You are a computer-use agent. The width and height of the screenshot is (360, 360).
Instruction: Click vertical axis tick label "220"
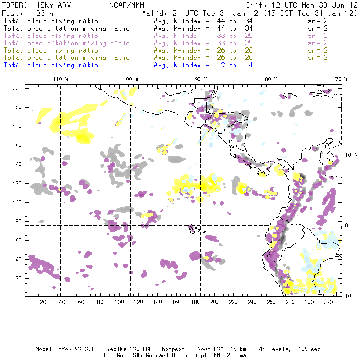[17, 89]
